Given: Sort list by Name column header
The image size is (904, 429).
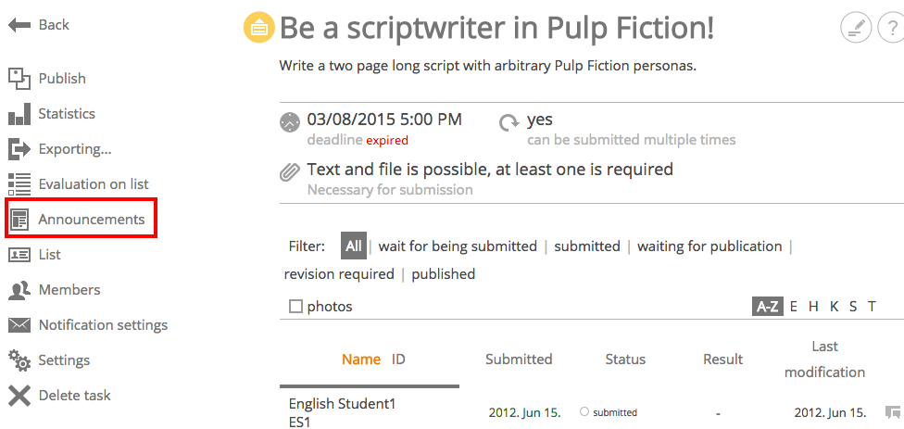Looking at the screenshot, I should coord(361,360).
